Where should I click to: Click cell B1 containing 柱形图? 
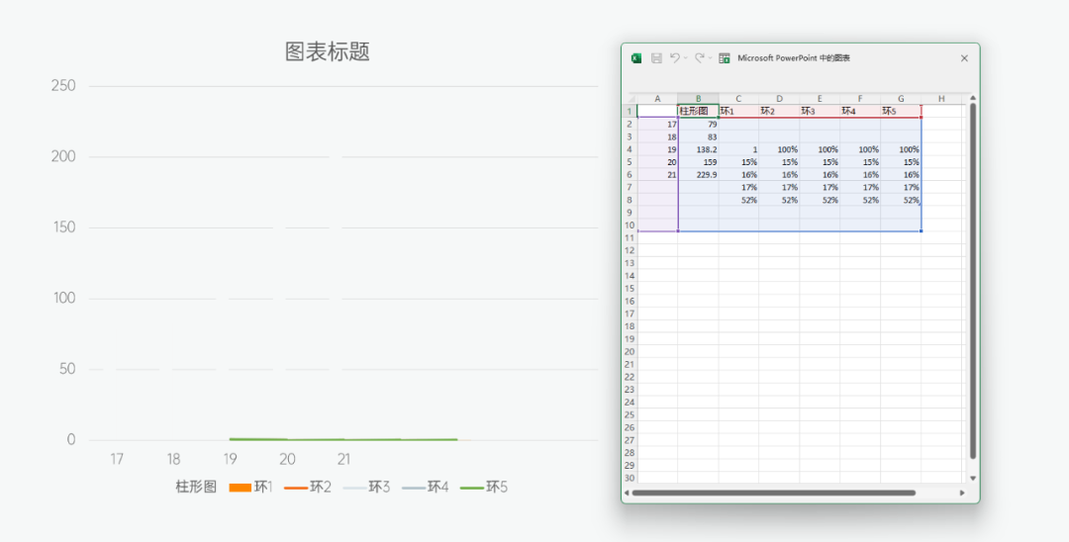tap(698, 111)
